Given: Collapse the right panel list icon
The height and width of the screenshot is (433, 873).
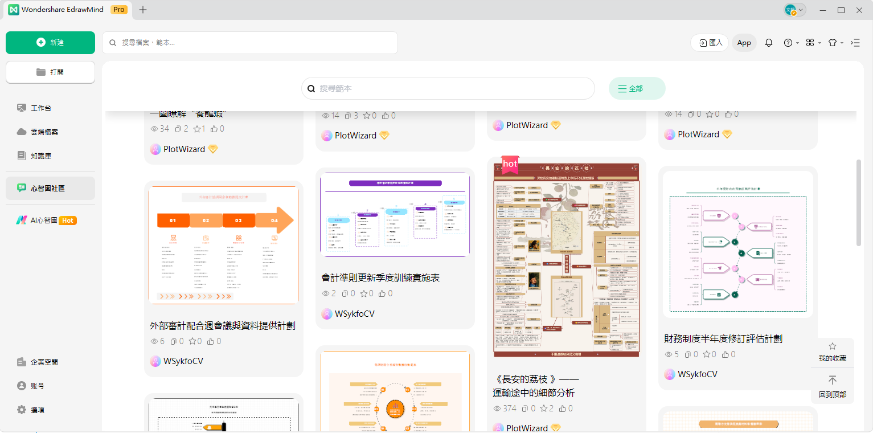Looking at the screenshot, I should (x=855, y=43).
